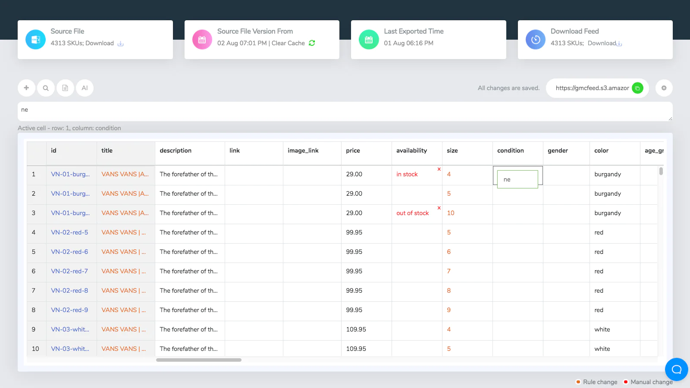Image resolution: width=690 pixels, height=388 pixels.
Task: Select the availability column header
Action: pyautogui.click(x=417, y=153)
